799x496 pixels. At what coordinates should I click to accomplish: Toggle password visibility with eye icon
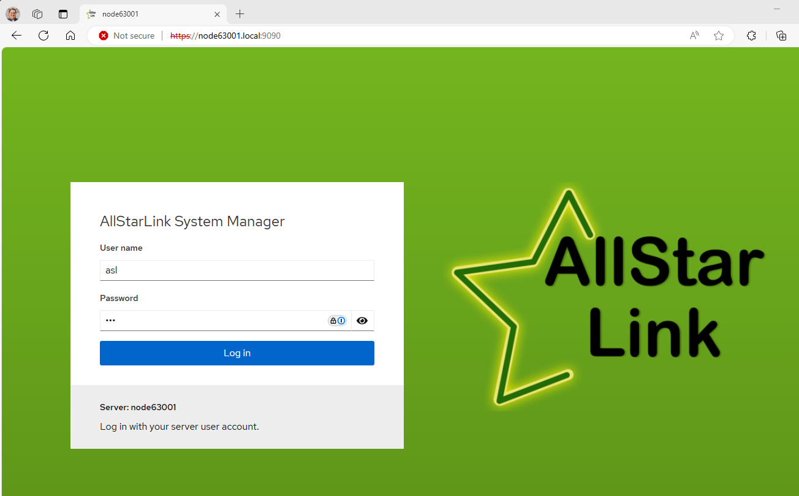(362, 321)
